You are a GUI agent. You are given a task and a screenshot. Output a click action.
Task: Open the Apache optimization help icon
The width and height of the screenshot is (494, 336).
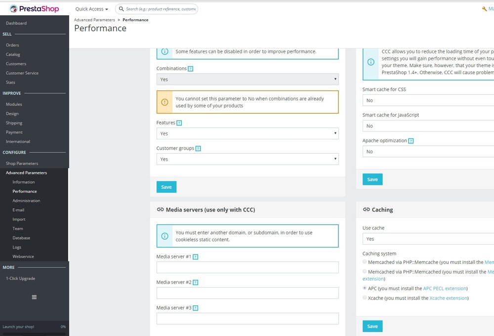[x=411, y=141]
